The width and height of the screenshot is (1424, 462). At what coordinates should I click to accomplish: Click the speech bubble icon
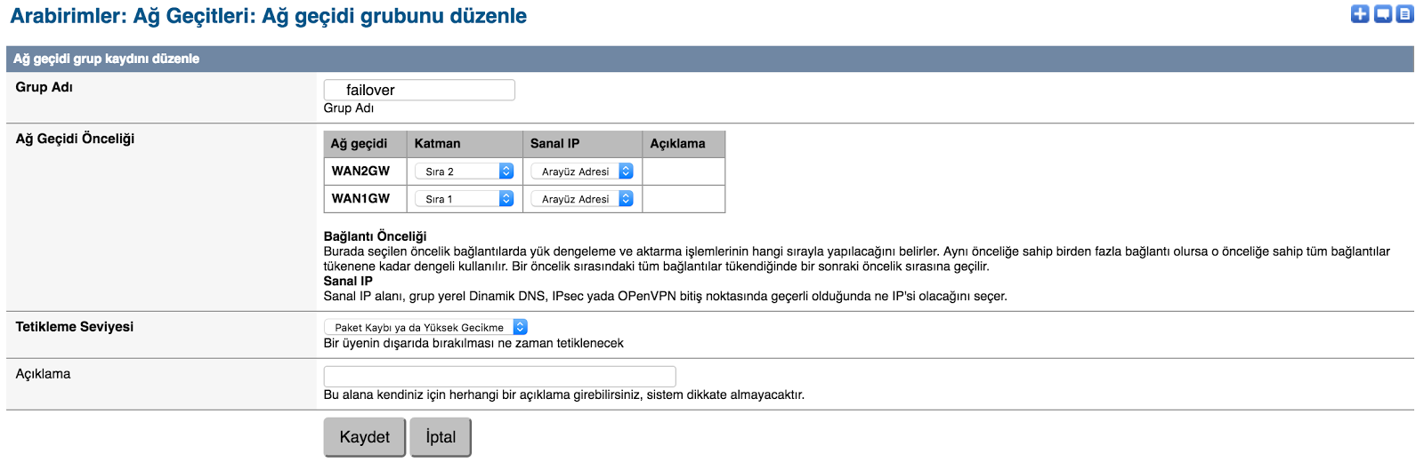click(1383, 13)
